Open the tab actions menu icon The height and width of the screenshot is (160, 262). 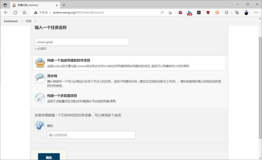(5, 5)
